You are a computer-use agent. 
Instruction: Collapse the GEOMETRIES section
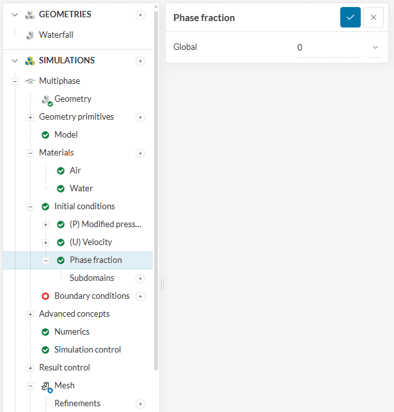tap(15, 15)
